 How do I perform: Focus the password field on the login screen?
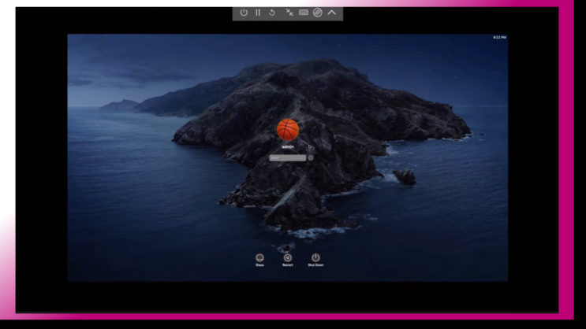[287, 157]
